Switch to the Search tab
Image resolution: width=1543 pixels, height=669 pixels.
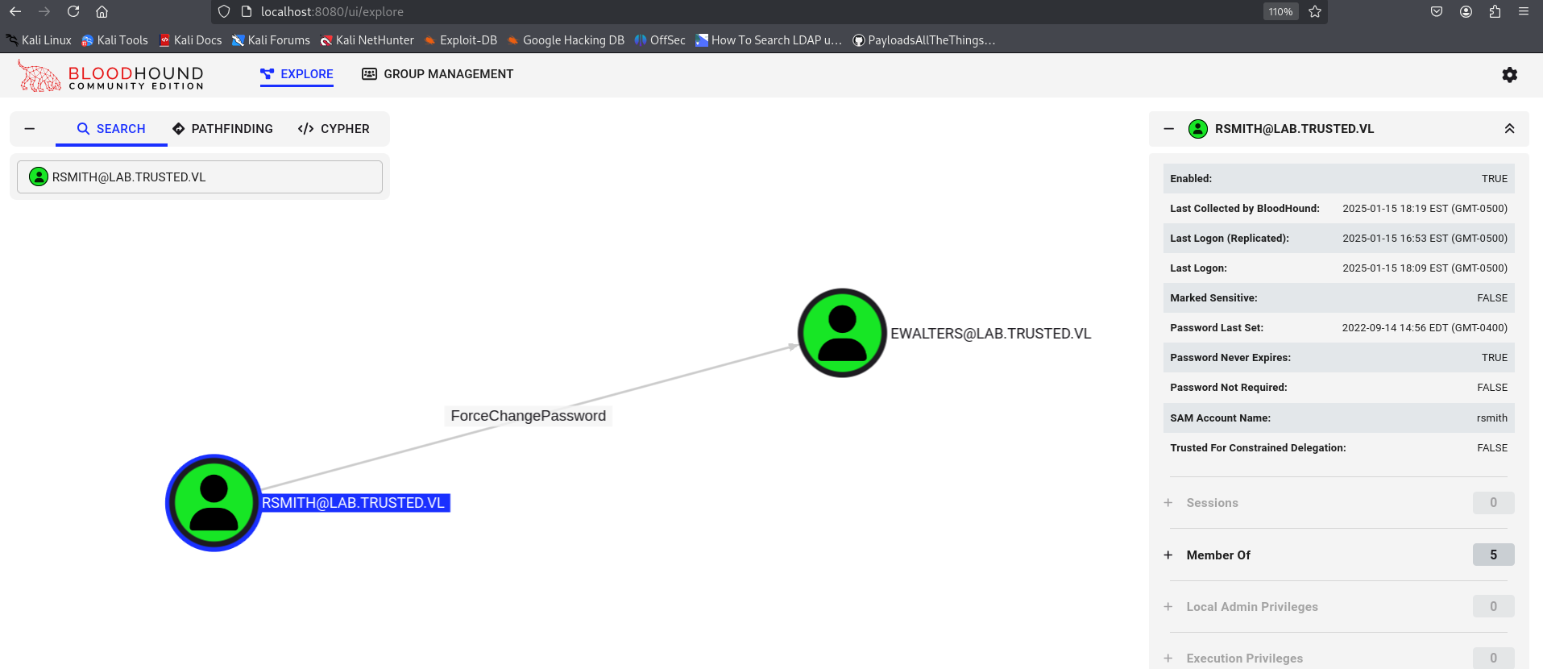click(x=111, y=129)
